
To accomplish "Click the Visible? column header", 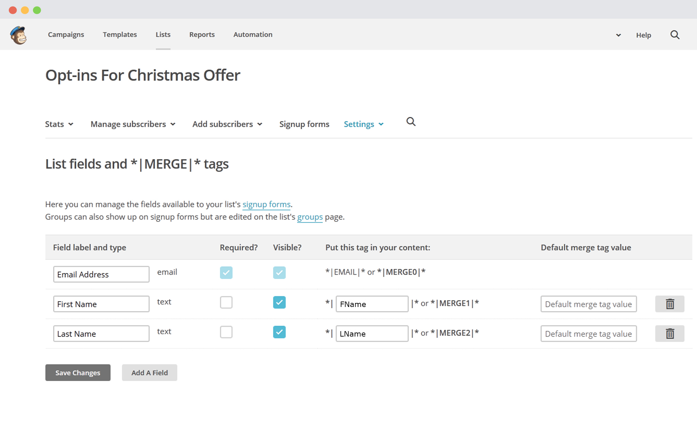I will pyautogui.click(x=287, y=247).
